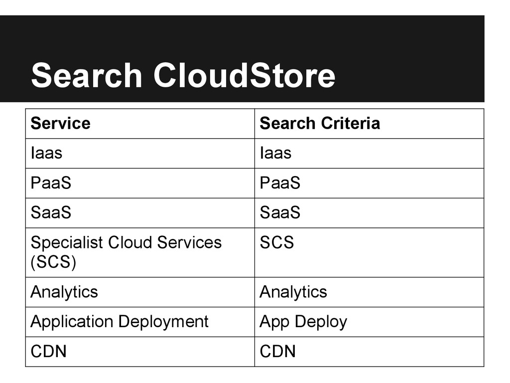
Task: Select the PaaS search criteria cell
Action: [x=369, y=183]
